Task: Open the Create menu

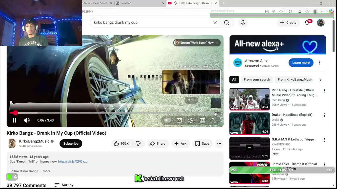Action: tap(288, 23)
